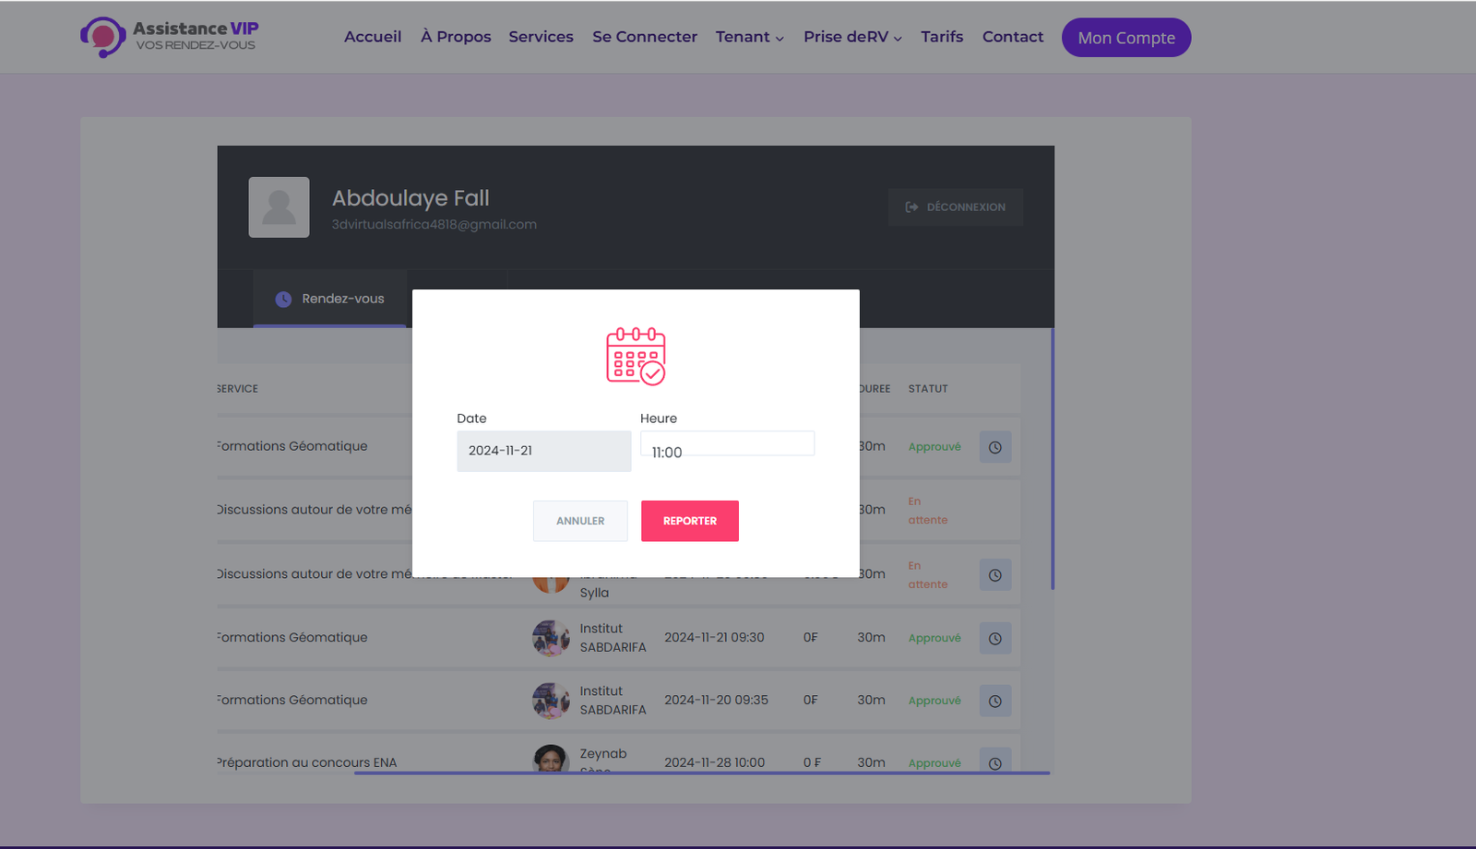Open the Services menu item
1476x849 pixels.
(541, 37)
